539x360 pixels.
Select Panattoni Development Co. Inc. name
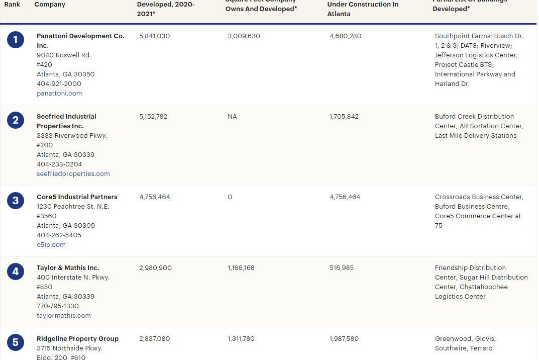pos(80,41)
